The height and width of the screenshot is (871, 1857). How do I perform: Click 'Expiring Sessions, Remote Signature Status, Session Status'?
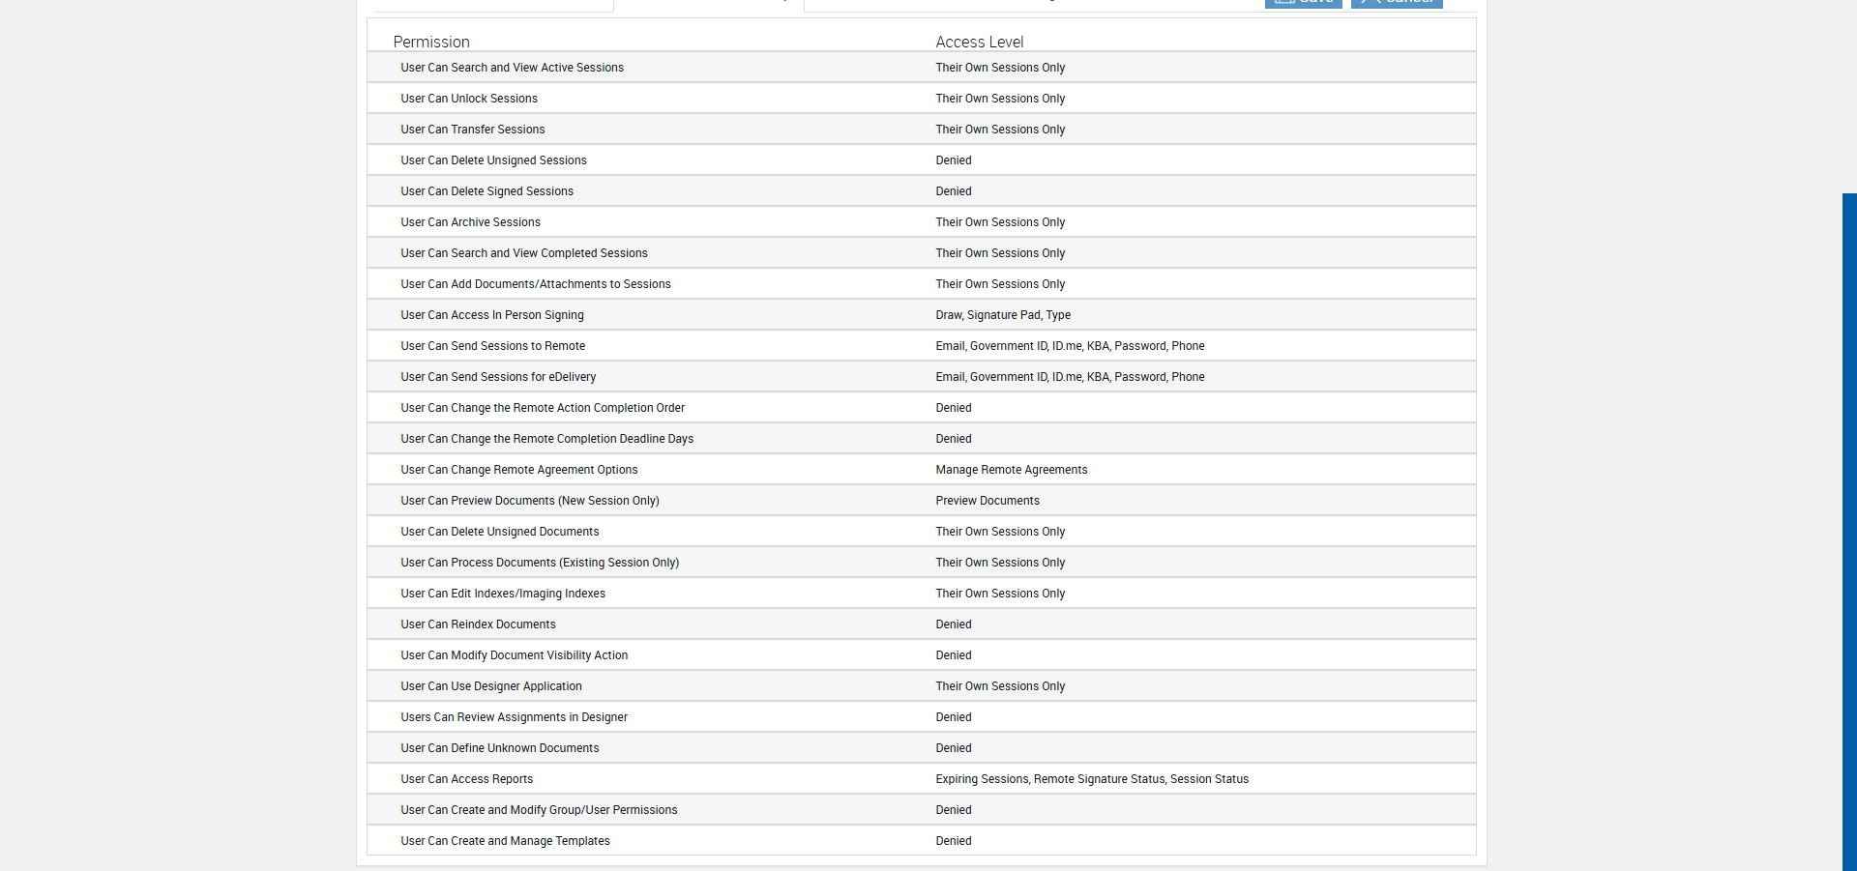pyautogui.click(x=1092, y=779)
